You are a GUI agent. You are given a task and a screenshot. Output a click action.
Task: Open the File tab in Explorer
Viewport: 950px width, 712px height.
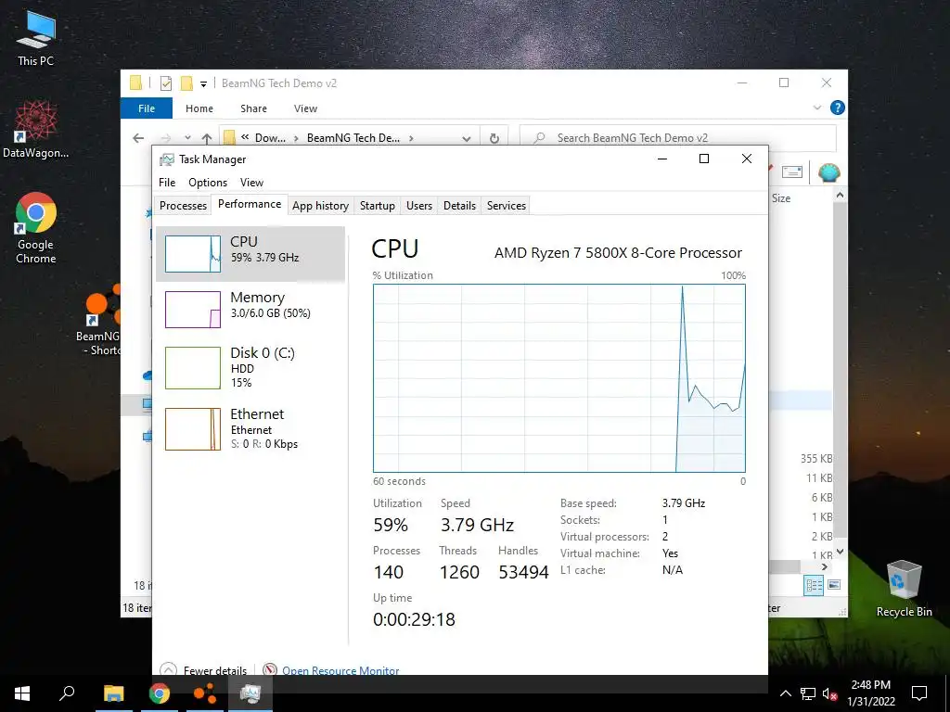147,108
